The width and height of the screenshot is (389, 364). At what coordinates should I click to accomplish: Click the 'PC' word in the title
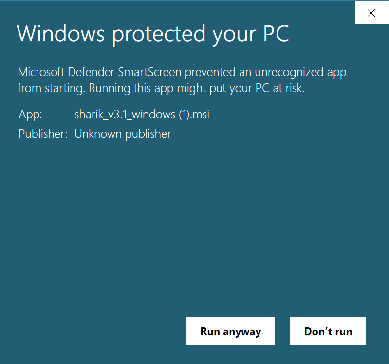coord(276,34)
